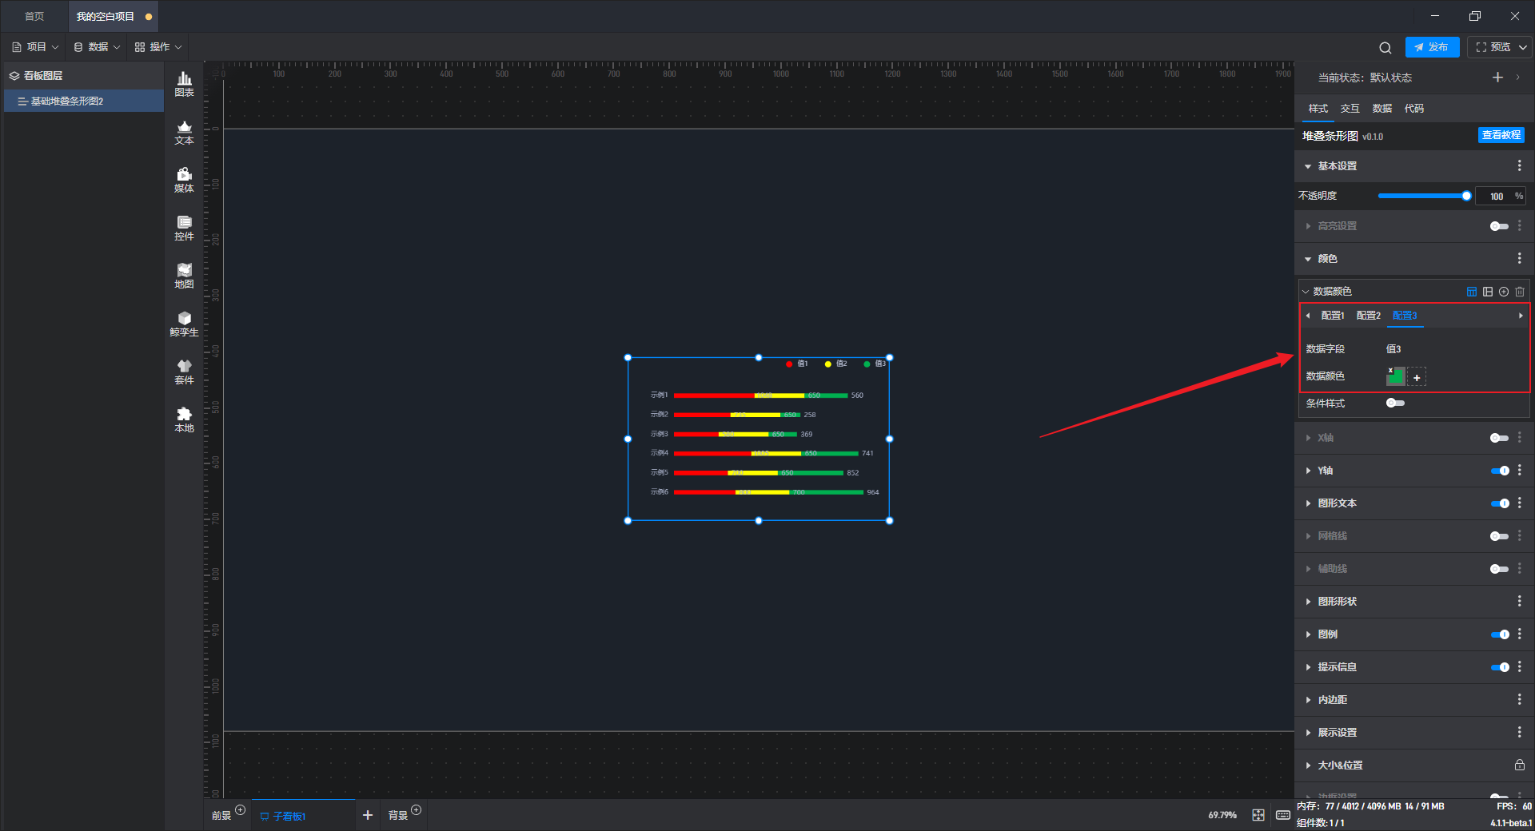Switch to the 交互 tab

click(1350, 109)
